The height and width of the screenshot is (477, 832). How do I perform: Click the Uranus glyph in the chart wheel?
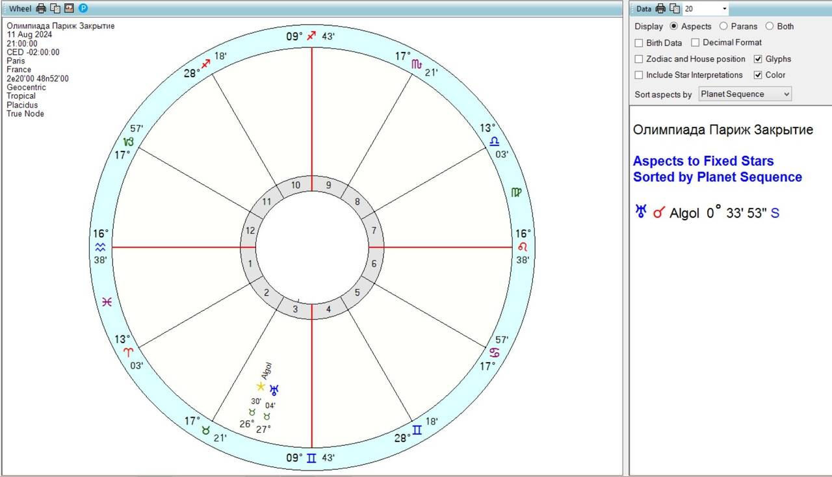tap(275, 390)
